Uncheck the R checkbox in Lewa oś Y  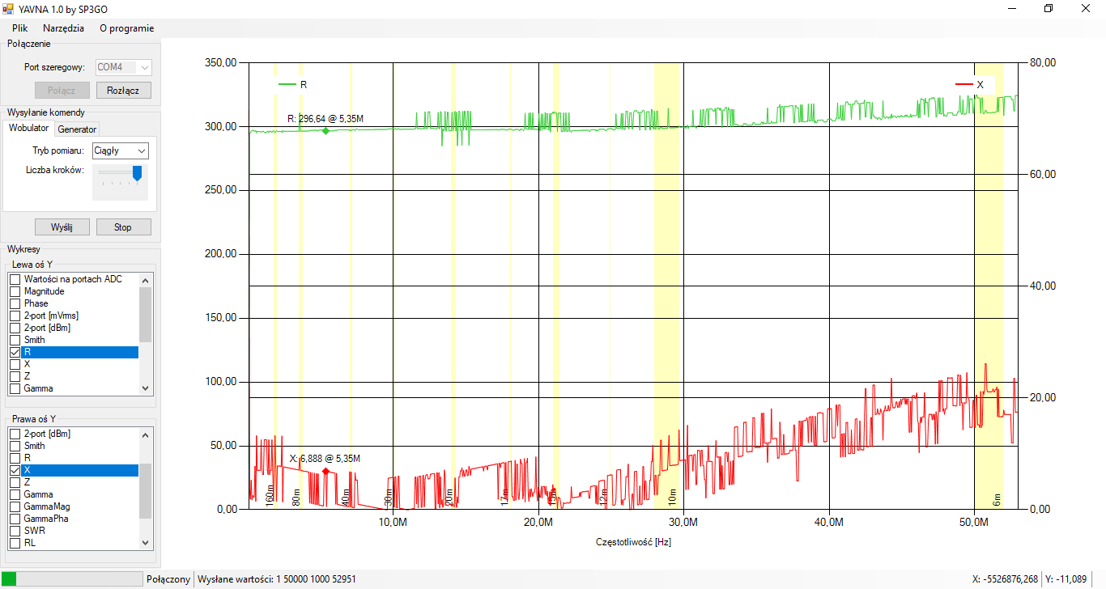click(x=15, y=353)
